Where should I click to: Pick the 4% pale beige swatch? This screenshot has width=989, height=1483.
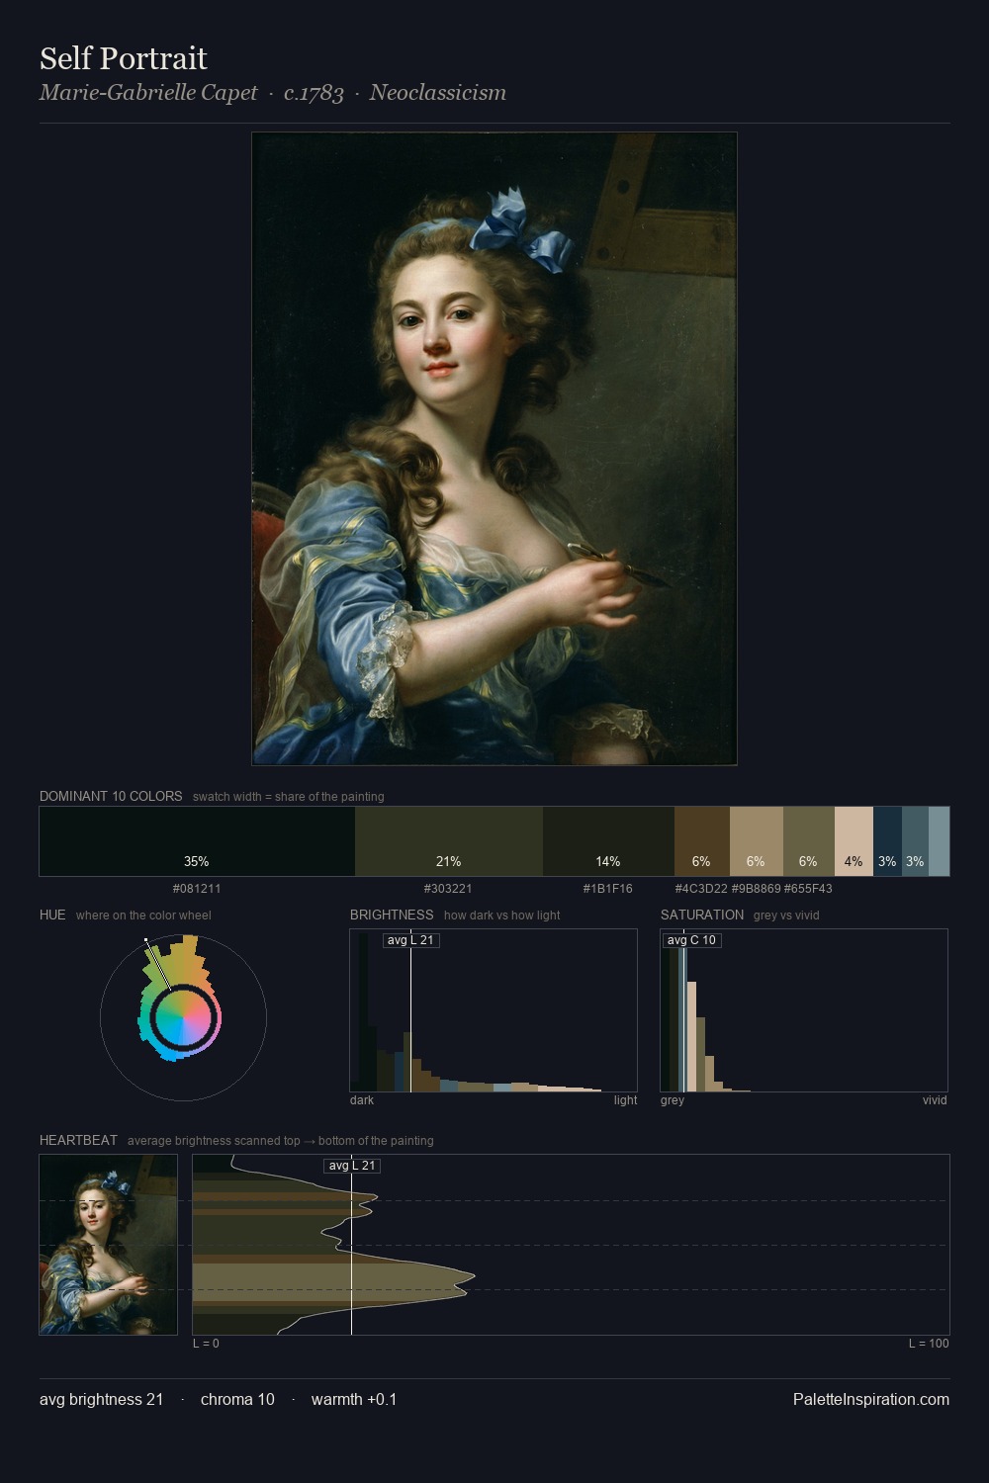coord(854,841)
